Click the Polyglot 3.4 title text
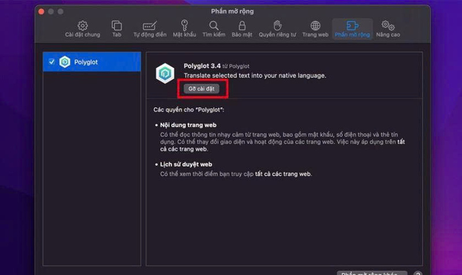This screenshot has width=462, height=275. pyautogui.click(x=202, y=66)
